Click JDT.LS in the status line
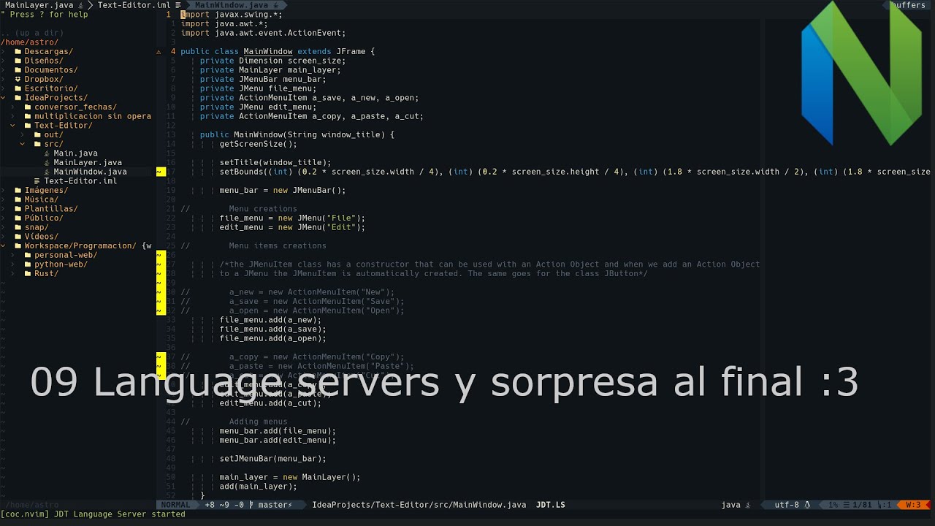 click(551, 505)
